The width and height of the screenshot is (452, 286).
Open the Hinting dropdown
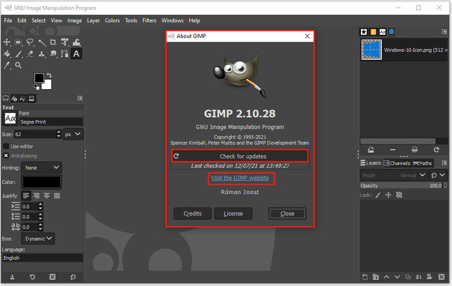[x=41, y=168]
